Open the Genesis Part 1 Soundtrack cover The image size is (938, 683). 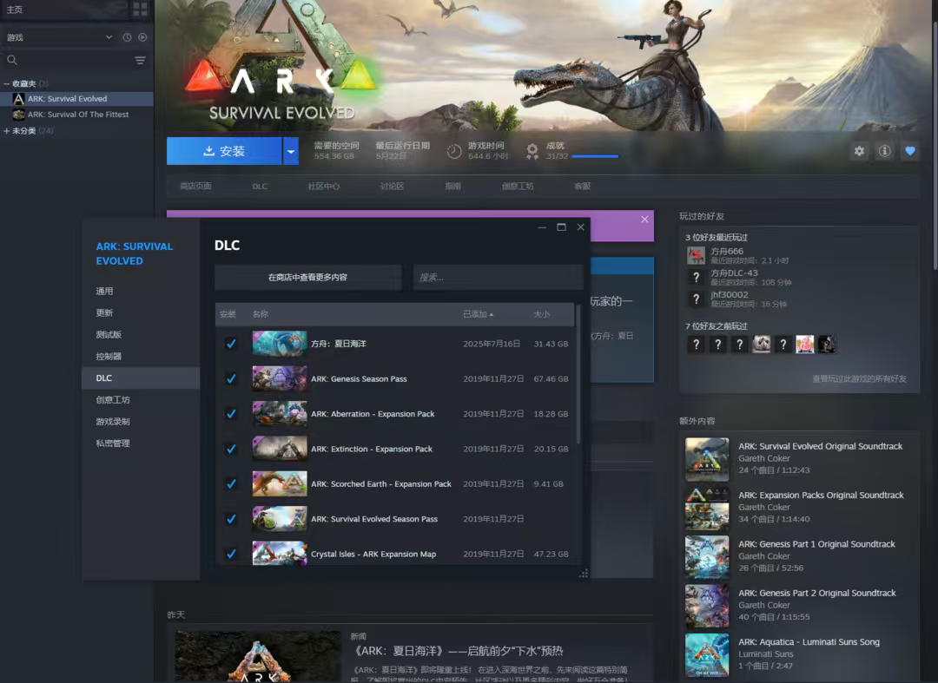pyautogui.click(x=707, y=557)
